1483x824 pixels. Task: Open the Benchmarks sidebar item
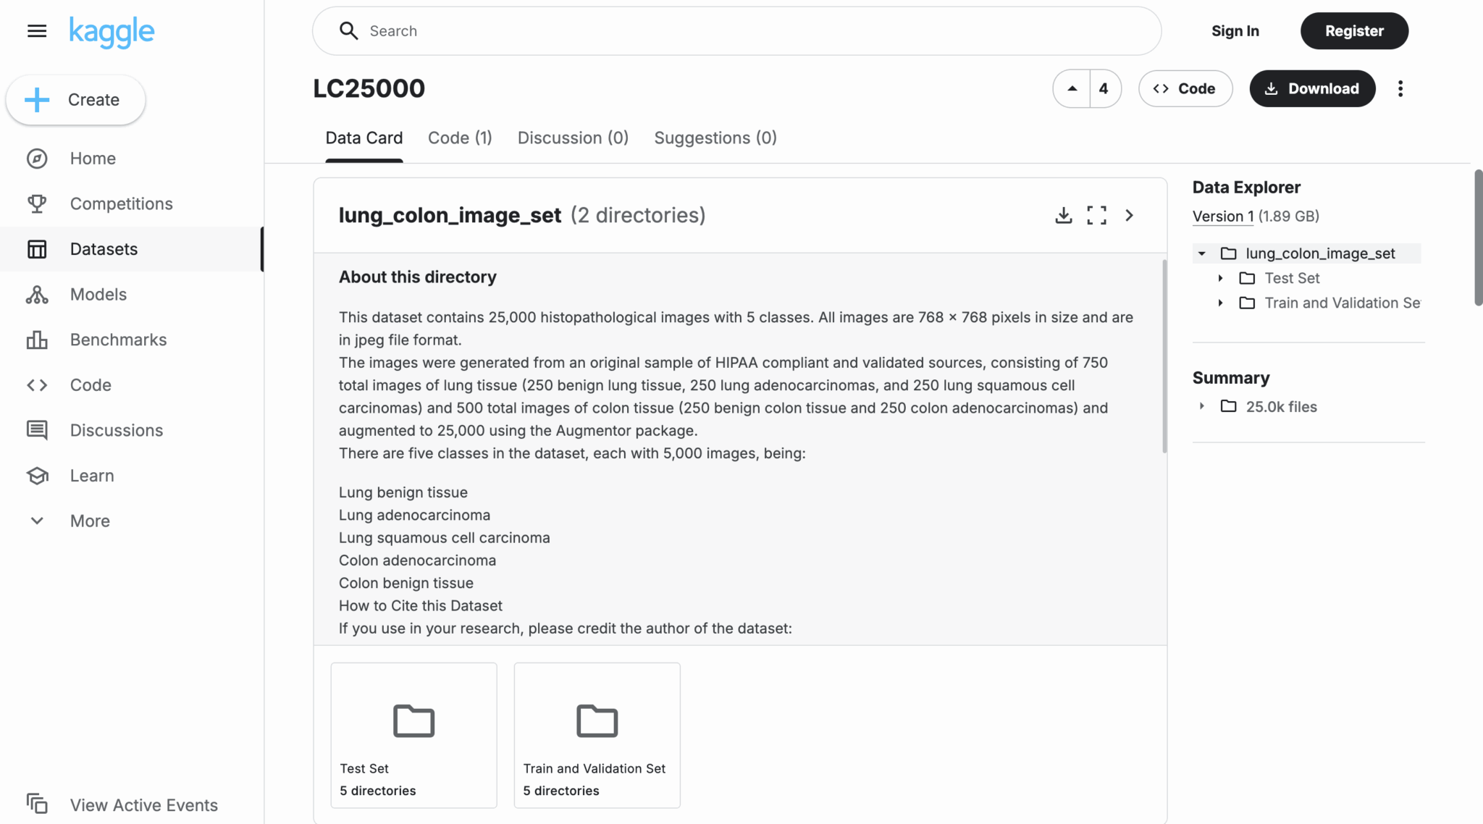pyautogui.click(x=118, y=340)
